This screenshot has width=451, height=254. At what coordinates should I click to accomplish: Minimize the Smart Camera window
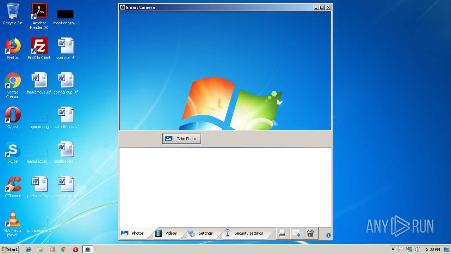click(316, 7)
